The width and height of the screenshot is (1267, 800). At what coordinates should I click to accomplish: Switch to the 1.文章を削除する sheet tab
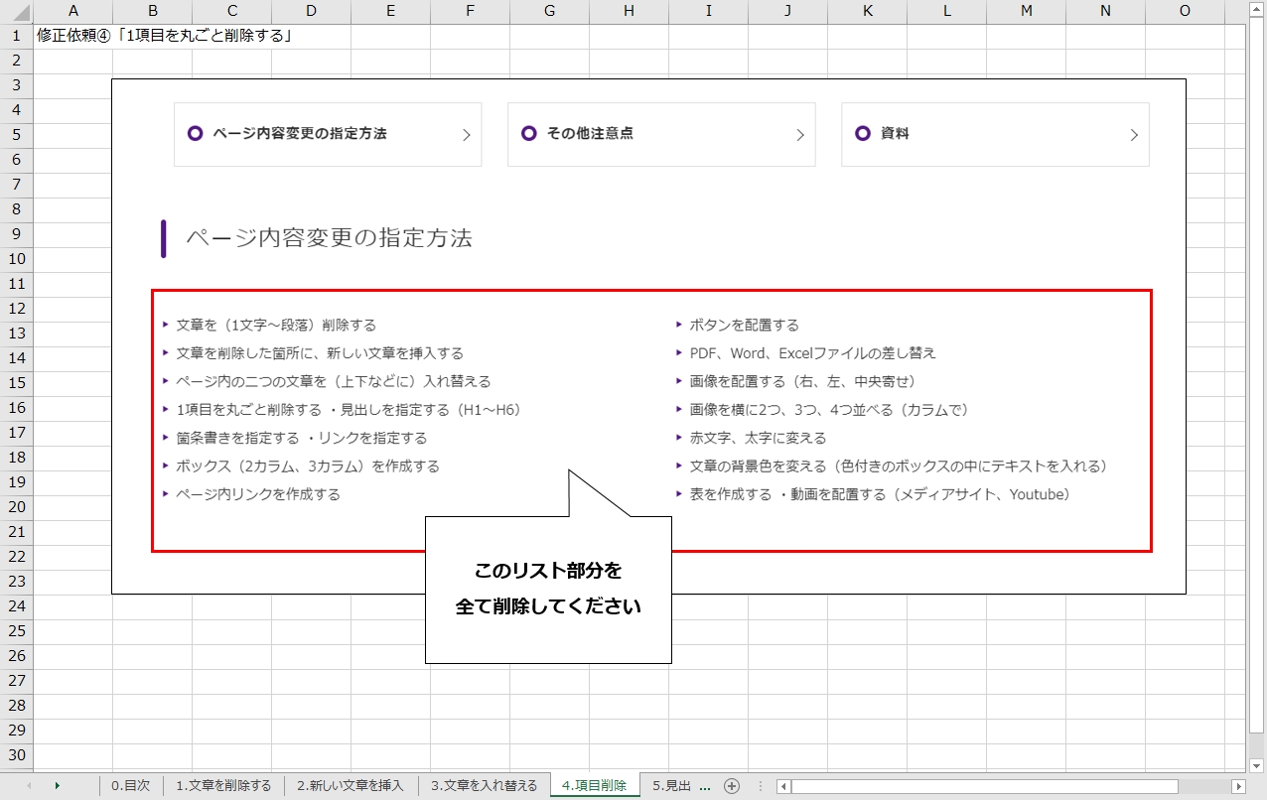click(223, 786)
